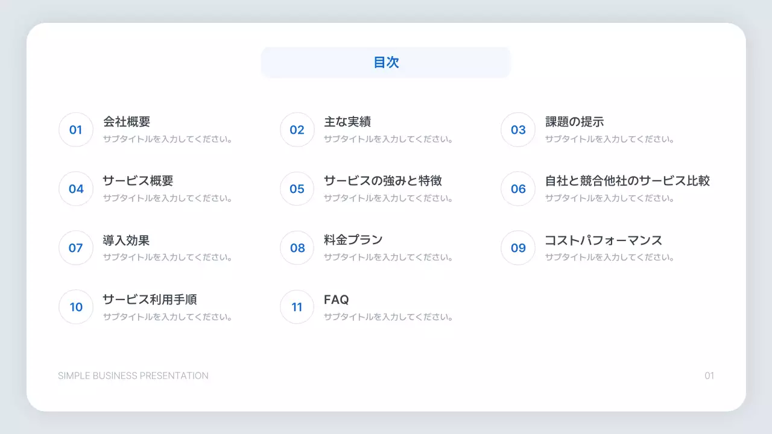This screenshot has width=772, height=434.
Task: Select the SIMPLE BUSINESS PRESENTATION footer text
Action: pyautogui.click(x=133, y=376)
